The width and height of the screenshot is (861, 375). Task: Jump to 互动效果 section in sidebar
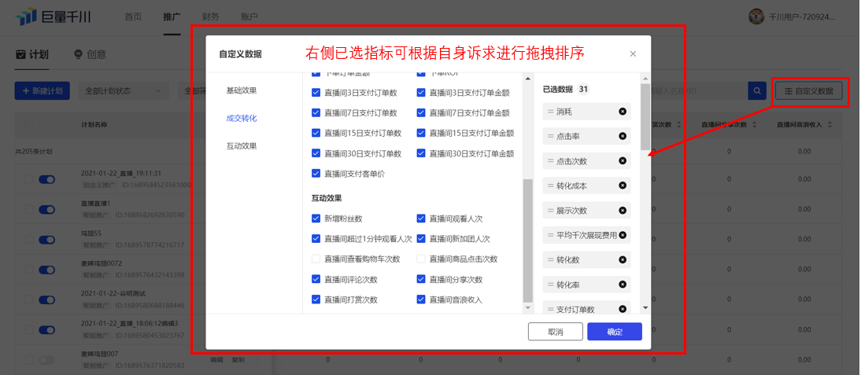(x=242, y=146)
